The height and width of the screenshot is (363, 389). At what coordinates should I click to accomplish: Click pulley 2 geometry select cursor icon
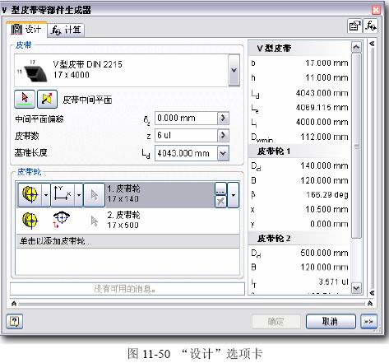click(x=95, y=221)
